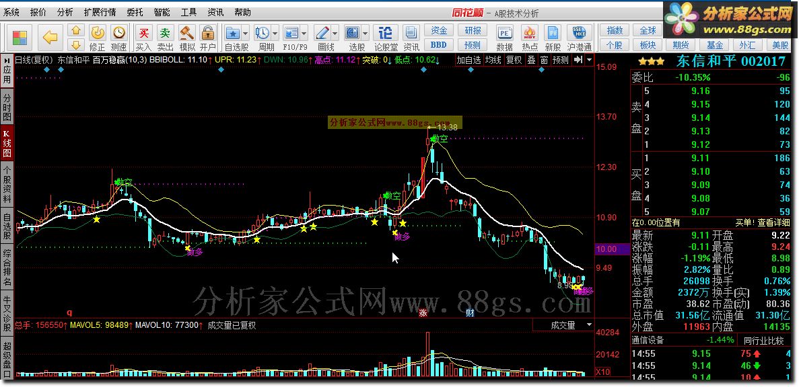Open the 选股 stock picker icon
799x387 pixels.
pyautogui.click(x=353, y=34)
